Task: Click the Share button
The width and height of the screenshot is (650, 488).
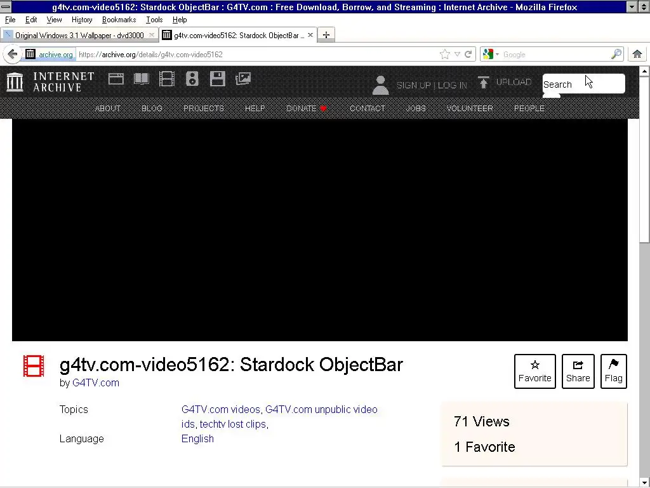Action: [x=578, y=371]
